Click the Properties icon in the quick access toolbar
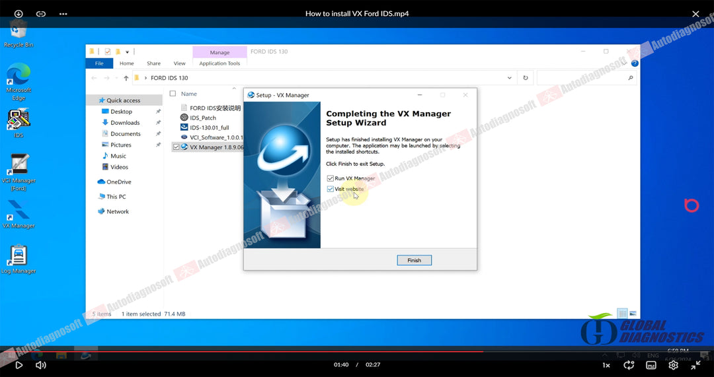Screen dimensions: 714x377 pyautogui.click(x=108, y=52)
